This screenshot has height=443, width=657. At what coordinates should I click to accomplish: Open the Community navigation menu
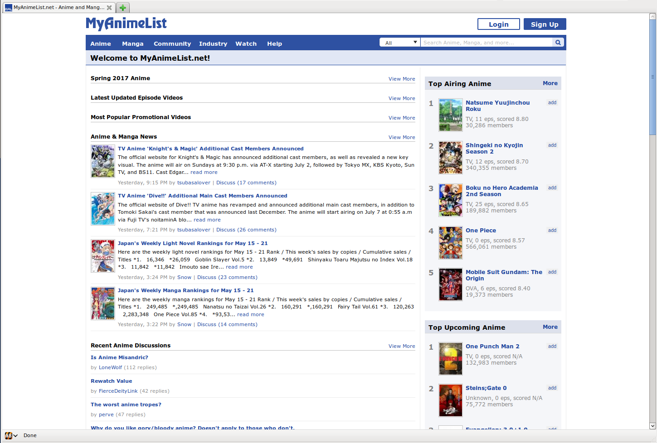pyautogui.click(x=172, y=44)
